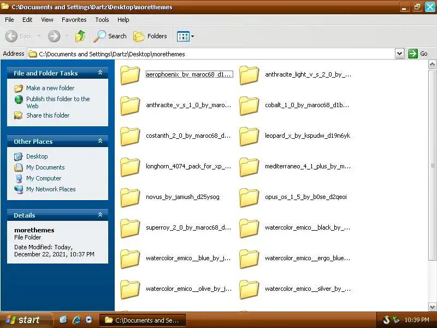Select the opus_os_1_5_by_b0se folder icon

[249, 197]
